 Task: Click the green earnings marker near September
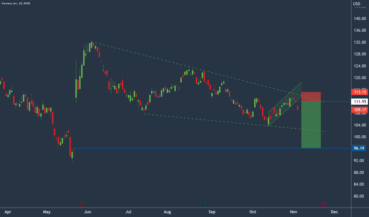click(x=202, y=205)
